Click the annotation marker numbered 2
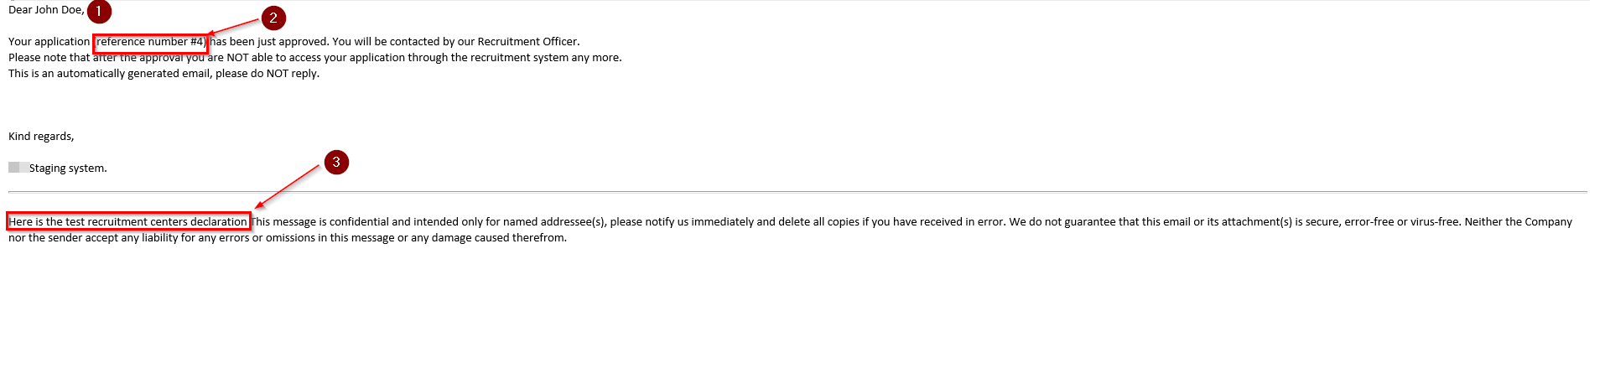This screenshot has height=368, width=1605. tap(273, 18)
